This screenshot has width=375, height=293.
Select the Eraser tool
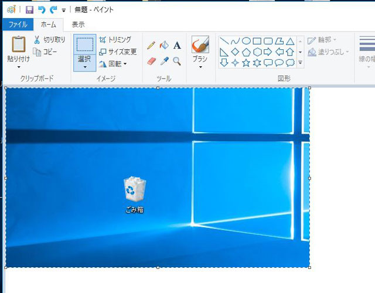tap(151, 61)
